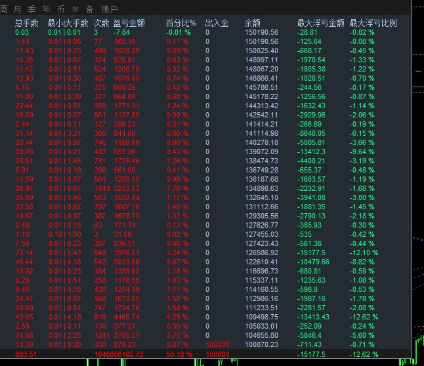The height and width of the screenshot is (366, 424).
Task: Click the 余额 column header
Action: (252, 23)
